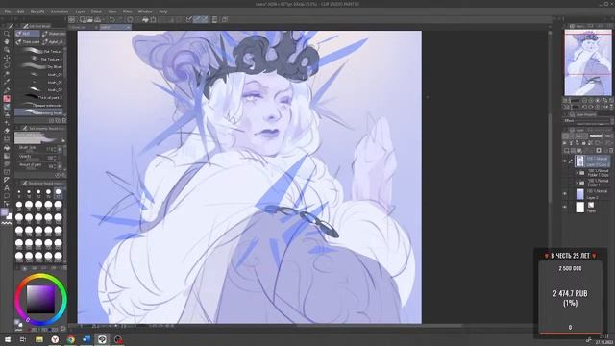This screenshot has width=615, height=346.
Task: Select the Ruler tool
Action: coord(7,180)
